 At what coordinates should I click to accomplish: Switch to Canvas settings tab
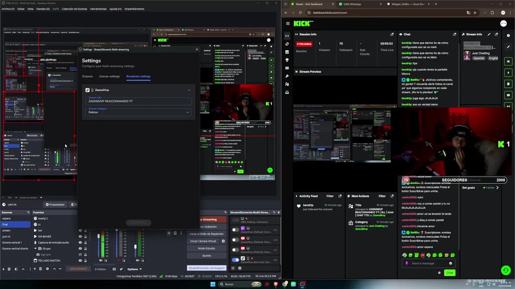pos(109,76)
